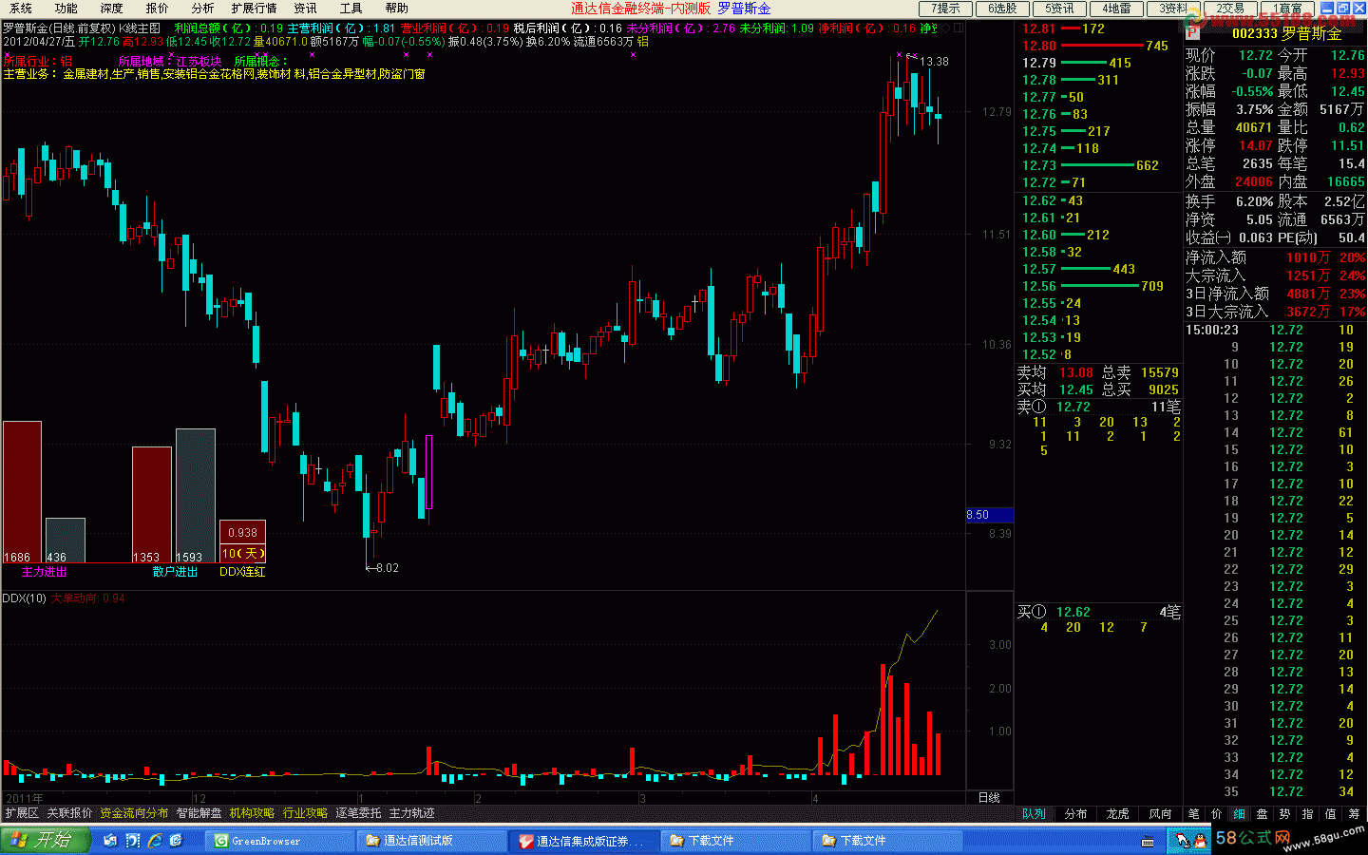The image size is (1368, 855).
Task: Click the 主力进出 indicator label
Action: (45, 572)
